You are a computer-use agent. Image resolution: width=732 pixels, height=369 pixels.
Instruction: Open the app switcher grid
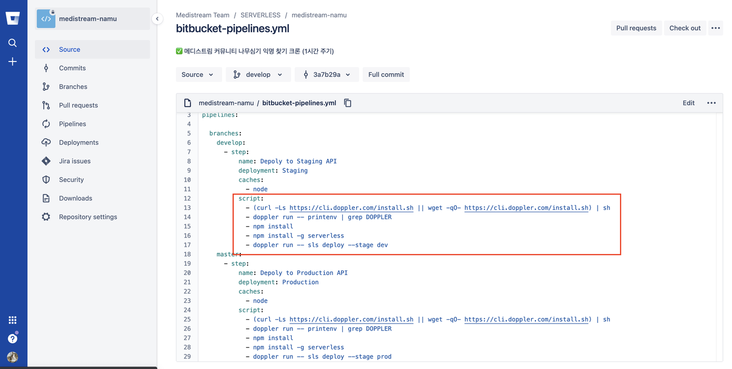click(12, 320)
